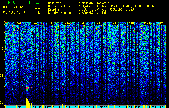Click the date stamp 05.11.08 12:40

click(x=14, y=12)
